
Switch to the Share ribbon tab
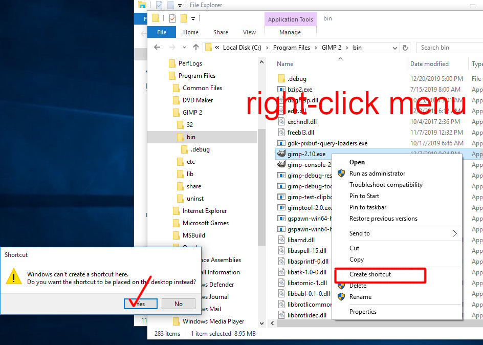221,32
